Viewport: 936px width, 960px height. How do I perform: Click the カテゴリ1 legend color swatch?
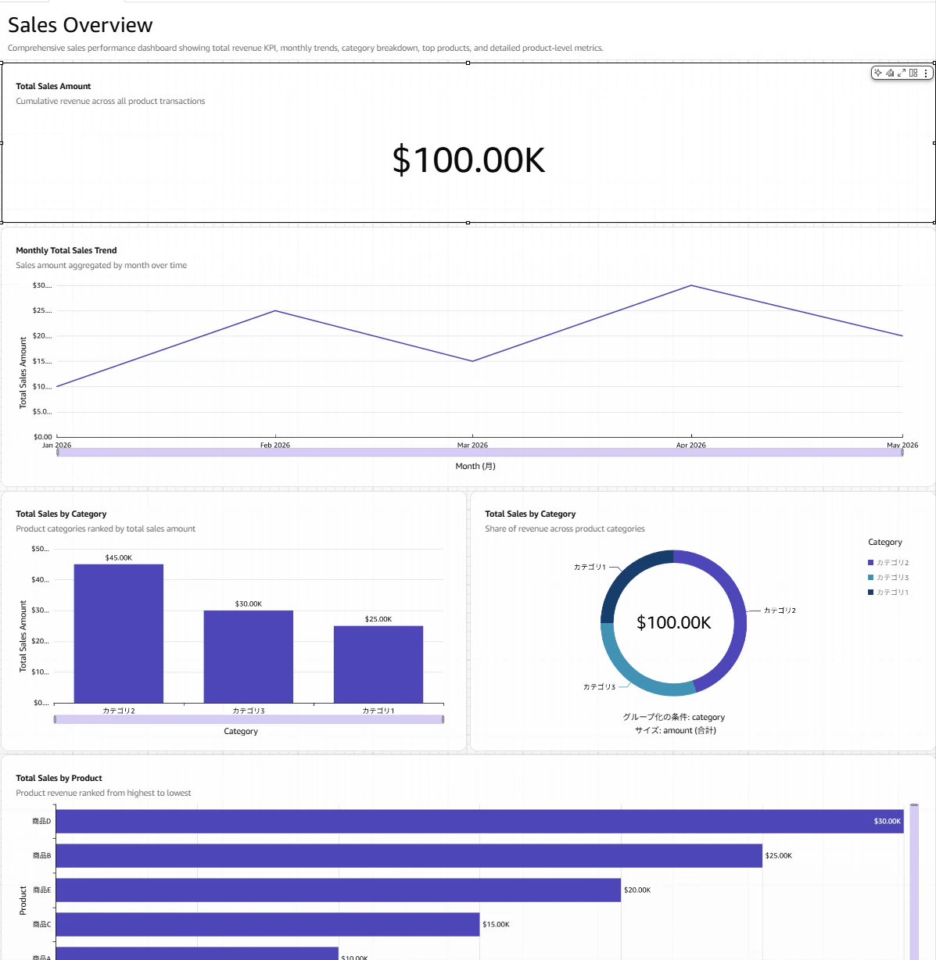pyautogui.click(x=870, y=592)
